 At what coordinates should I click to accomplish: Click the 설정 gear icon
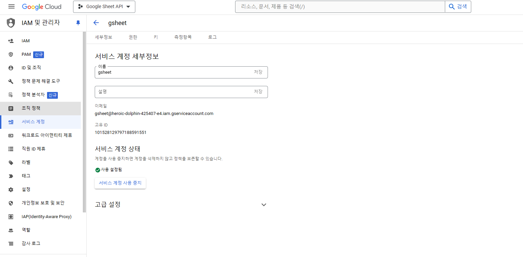11,190
